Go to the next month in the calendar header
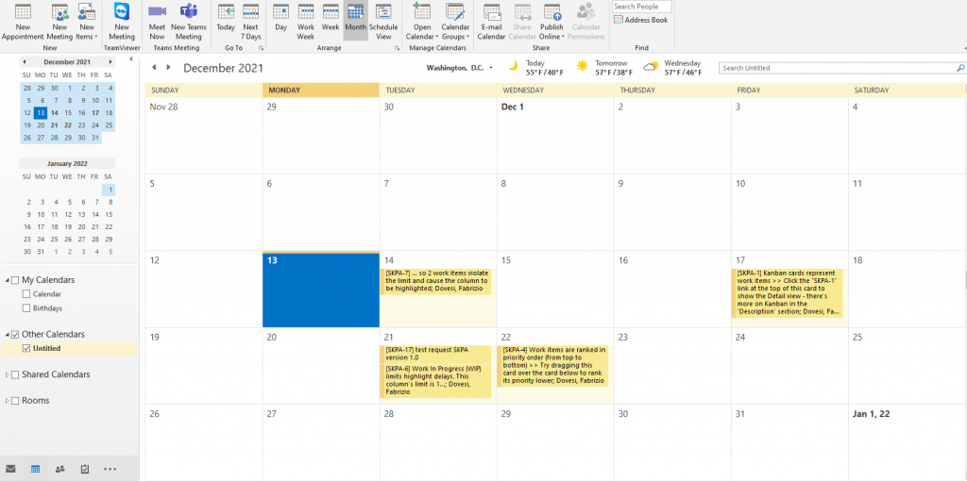Viewport: 967px width, 482px height. click(168, 68)
